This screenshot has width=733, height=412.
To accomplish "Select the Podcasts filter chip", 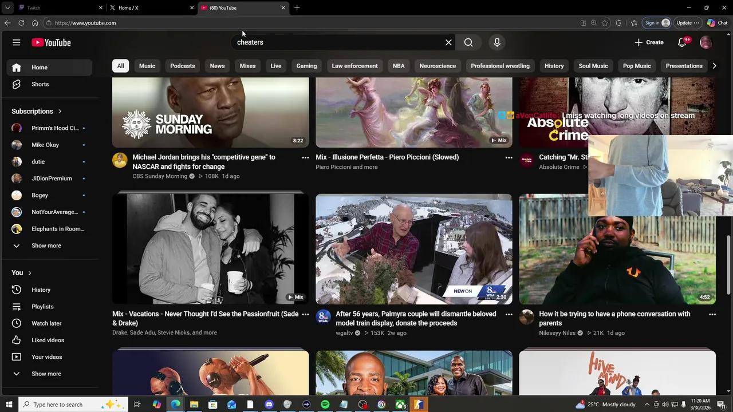I will 183,66.
